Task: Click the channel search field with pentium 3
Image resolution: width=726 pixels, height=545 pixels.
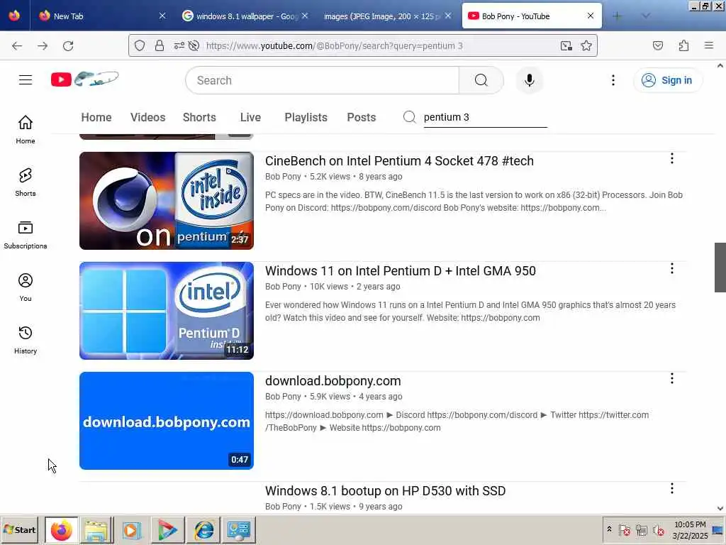Action: [485, 117]
